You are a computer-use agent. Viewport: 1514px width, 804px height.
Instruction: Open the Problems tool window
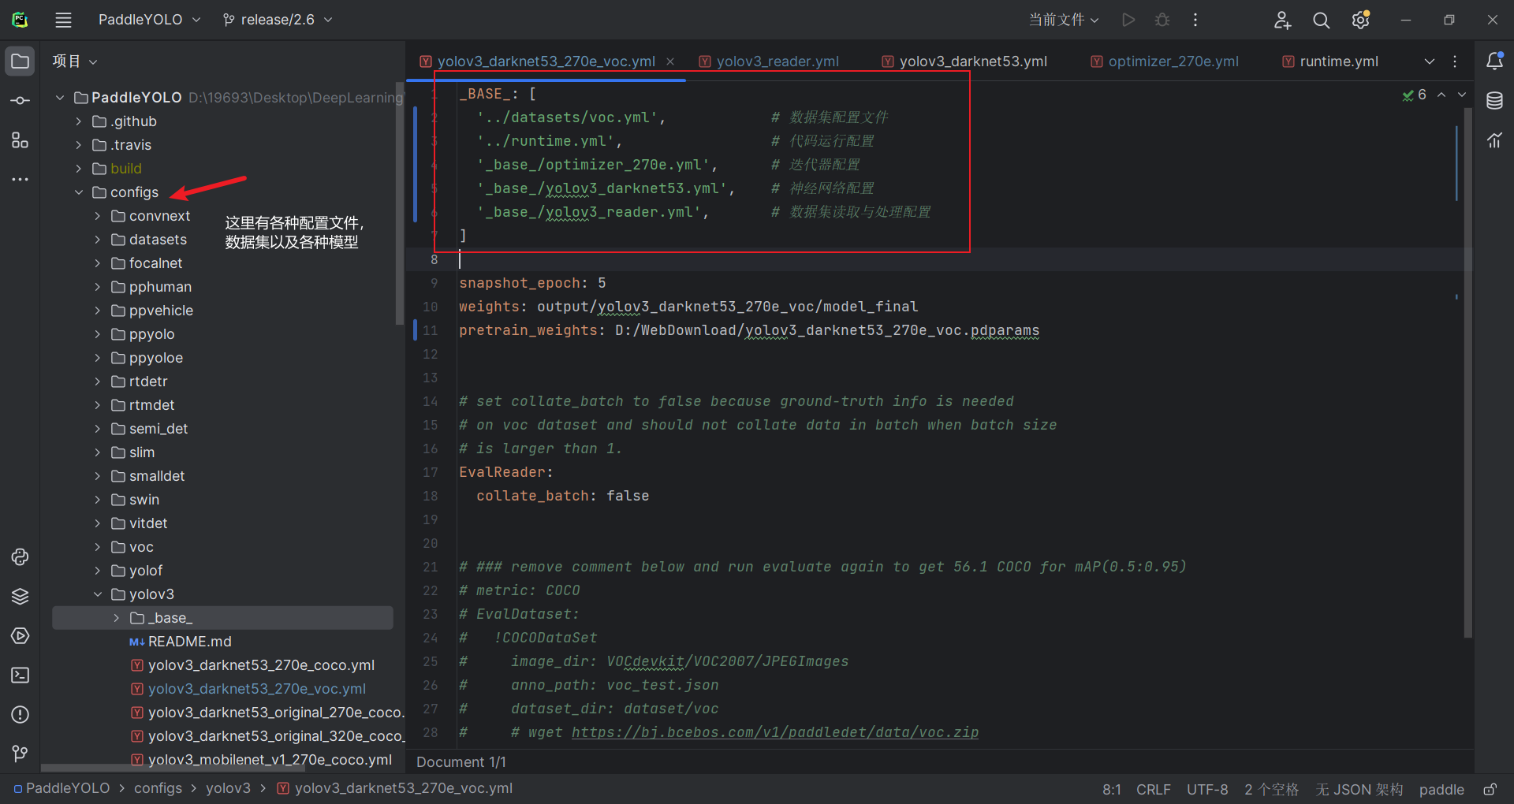[21, 715]
